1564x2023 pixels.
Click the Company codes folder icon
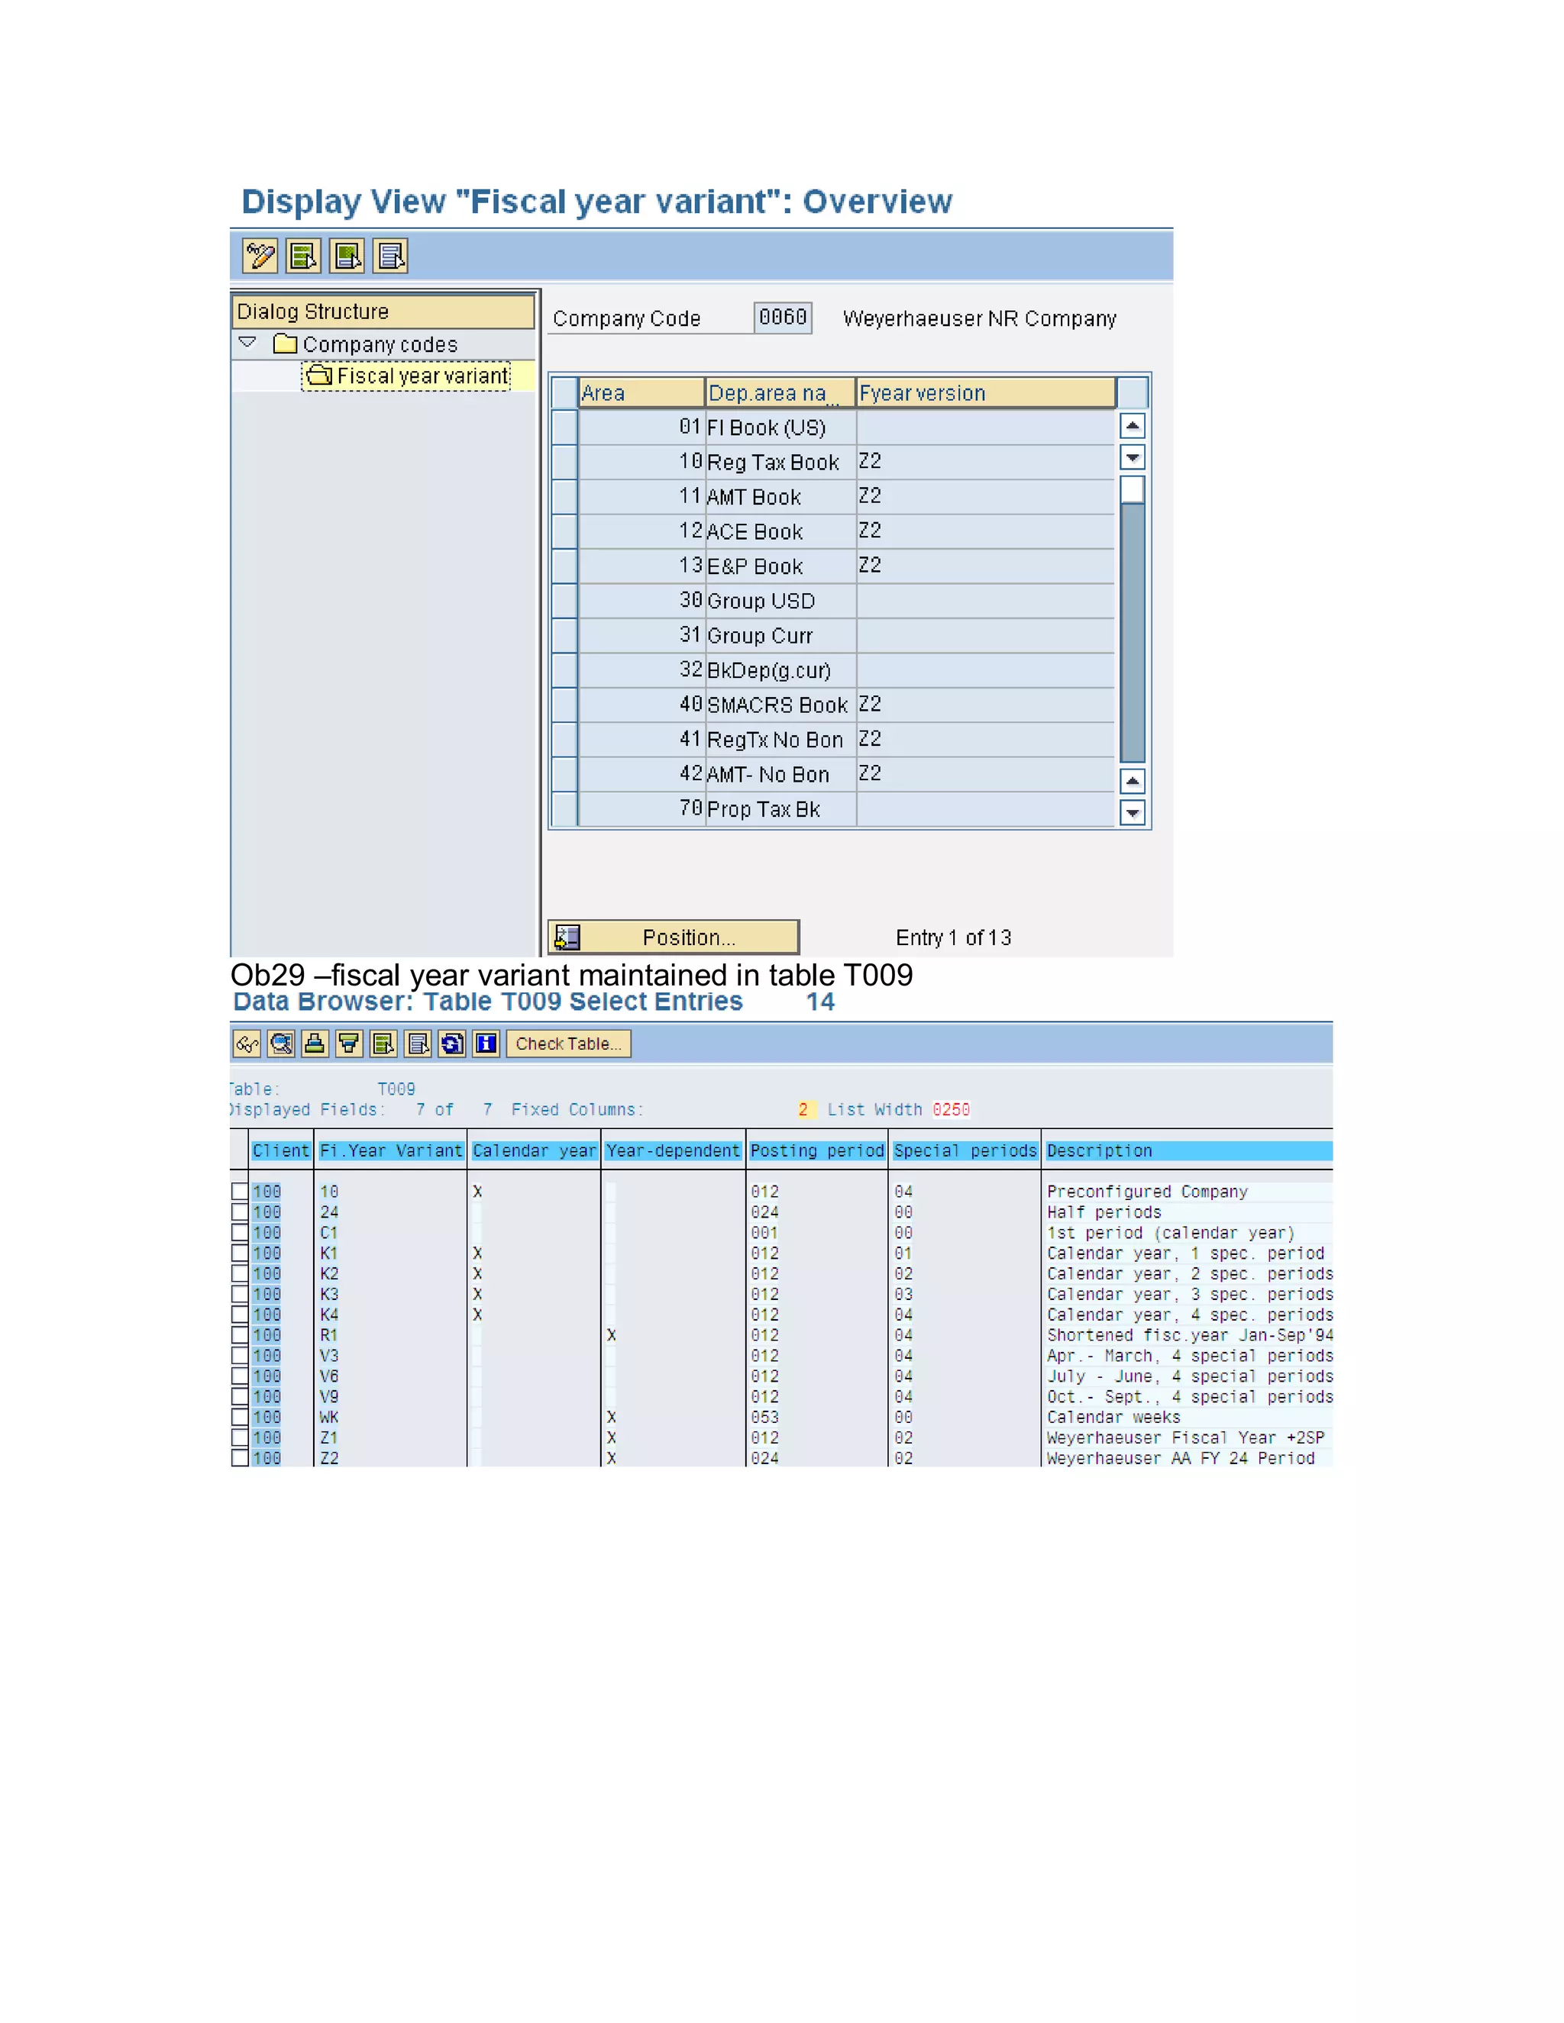pyautogui.click(x=286, y=344)
